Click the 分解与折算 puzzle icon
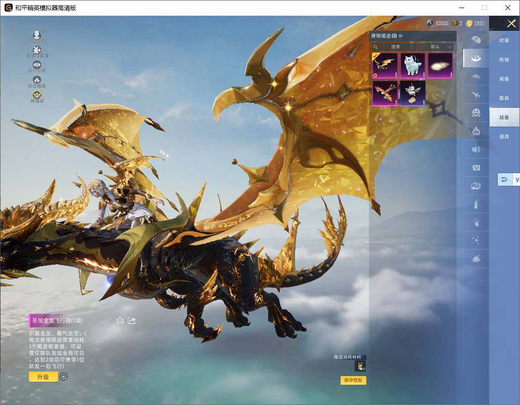520x405 pixels. click(x=37, y=50)
